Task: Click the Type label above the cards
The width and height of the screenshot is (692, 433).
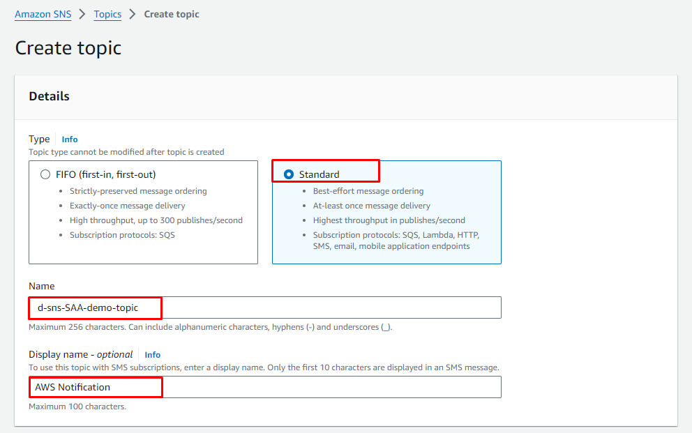Action: [x=40, y=139]
